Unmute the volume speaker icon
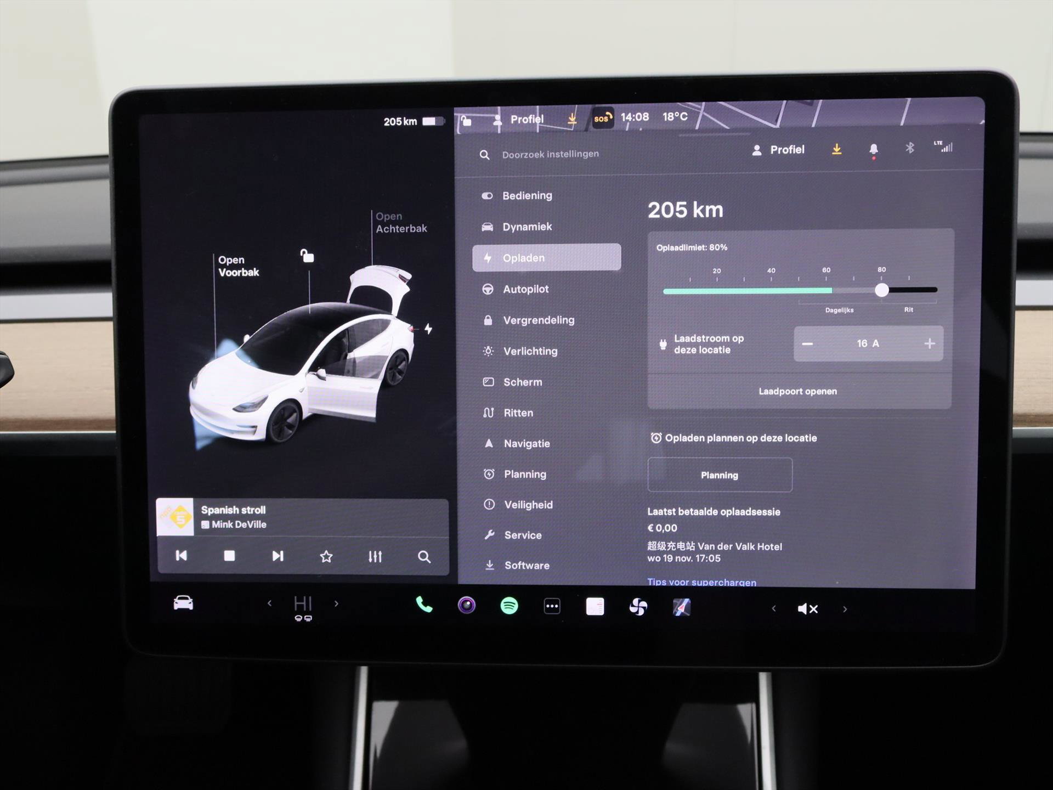This screenshot has width=1053, height=790. pos(808,609)
